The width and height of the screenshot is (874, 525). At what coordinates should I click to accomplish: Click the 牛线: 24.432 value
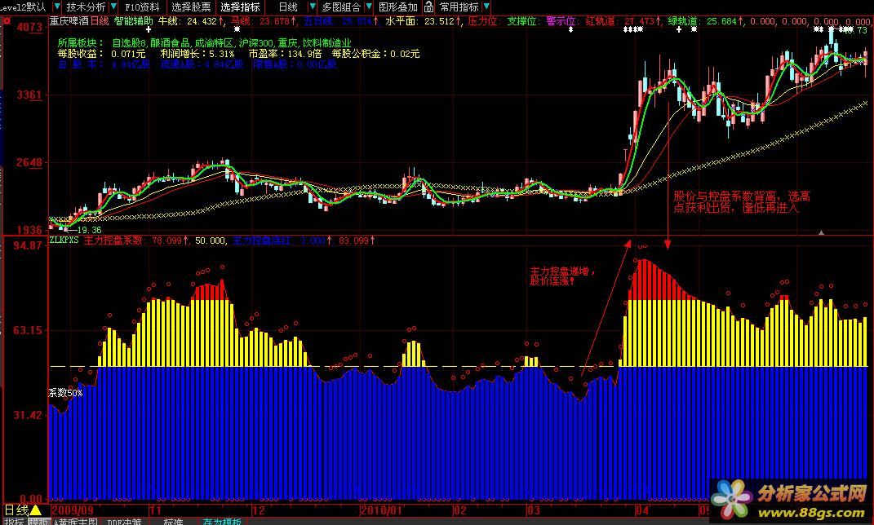point(191,21)
